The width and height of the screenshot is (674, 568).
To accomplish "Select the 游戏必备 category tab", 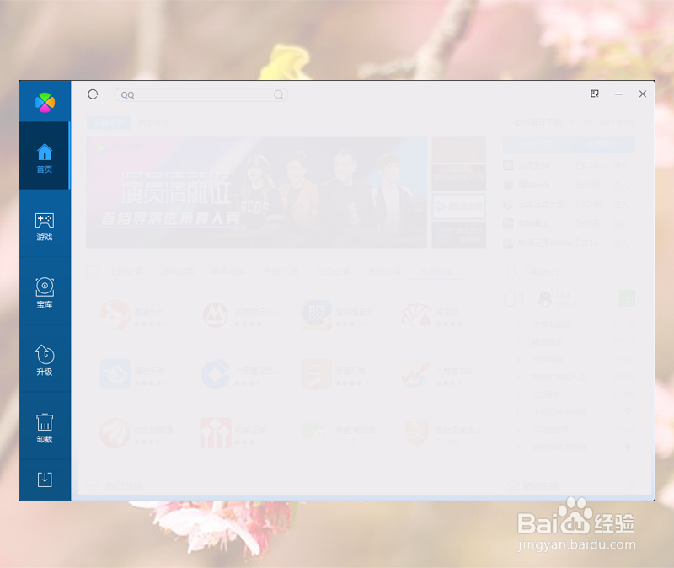I will pyautogui.click(x=178, y=271).
